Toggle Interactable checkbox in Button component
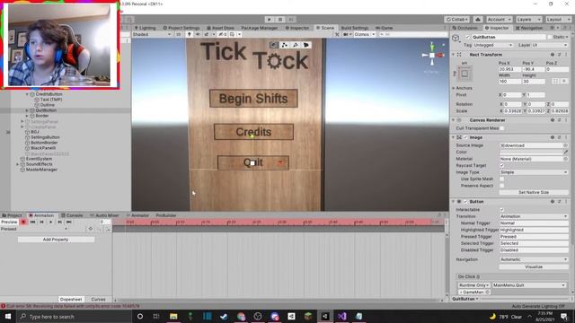The height and width of the screenshot is (323, 575). tap(501, 210)
